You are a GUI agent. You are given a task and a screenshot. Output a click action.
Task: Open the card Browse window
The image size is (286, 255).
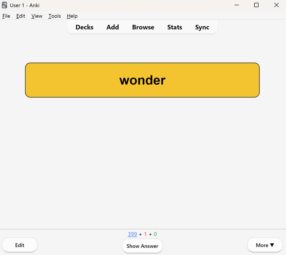click(x=143, y=27)
